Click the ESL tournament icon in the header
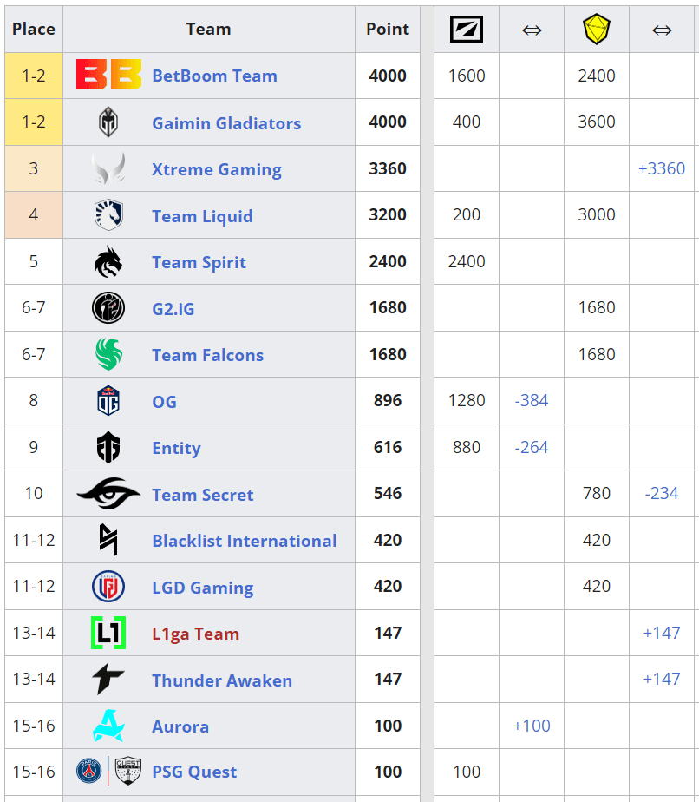Viewport: 699px width, 802px height. (x=466, y=29)
